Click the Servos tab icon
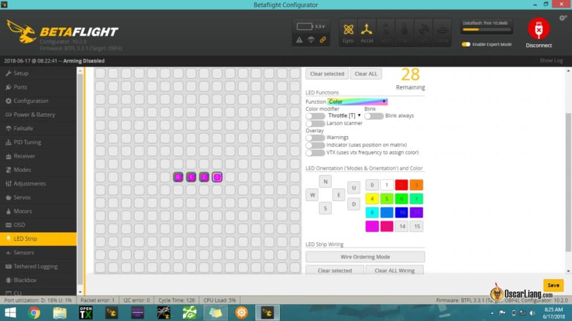Screen dimensions: 572x321 pos(8,197)
